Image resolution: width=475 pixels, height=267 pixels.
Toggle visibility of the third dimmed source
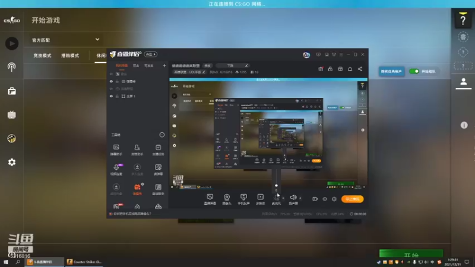click(x=111, y=88)
